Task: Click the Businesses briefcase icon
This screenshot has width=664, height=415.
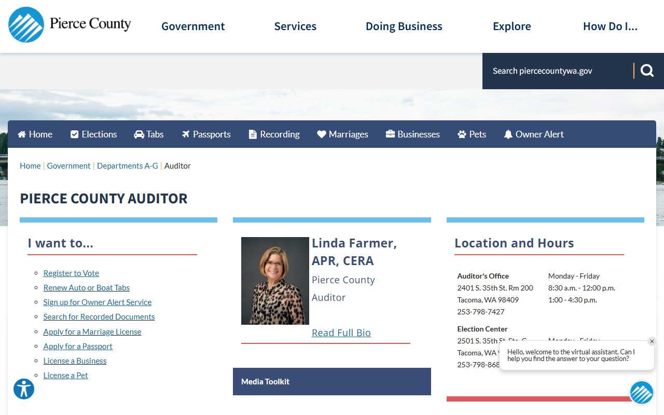Action: pos(390,134)
